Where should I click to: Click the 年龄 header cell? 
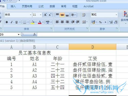[x=57, y=59]
